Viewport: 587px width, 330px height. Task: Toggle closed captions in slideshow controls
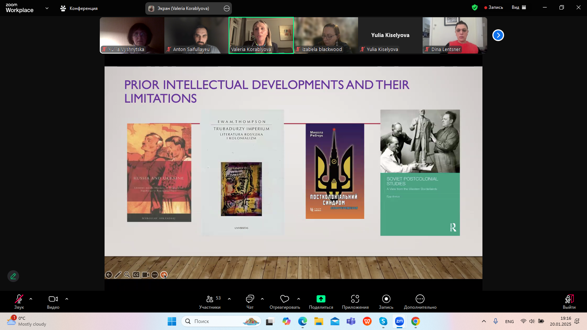click(136, 275)
